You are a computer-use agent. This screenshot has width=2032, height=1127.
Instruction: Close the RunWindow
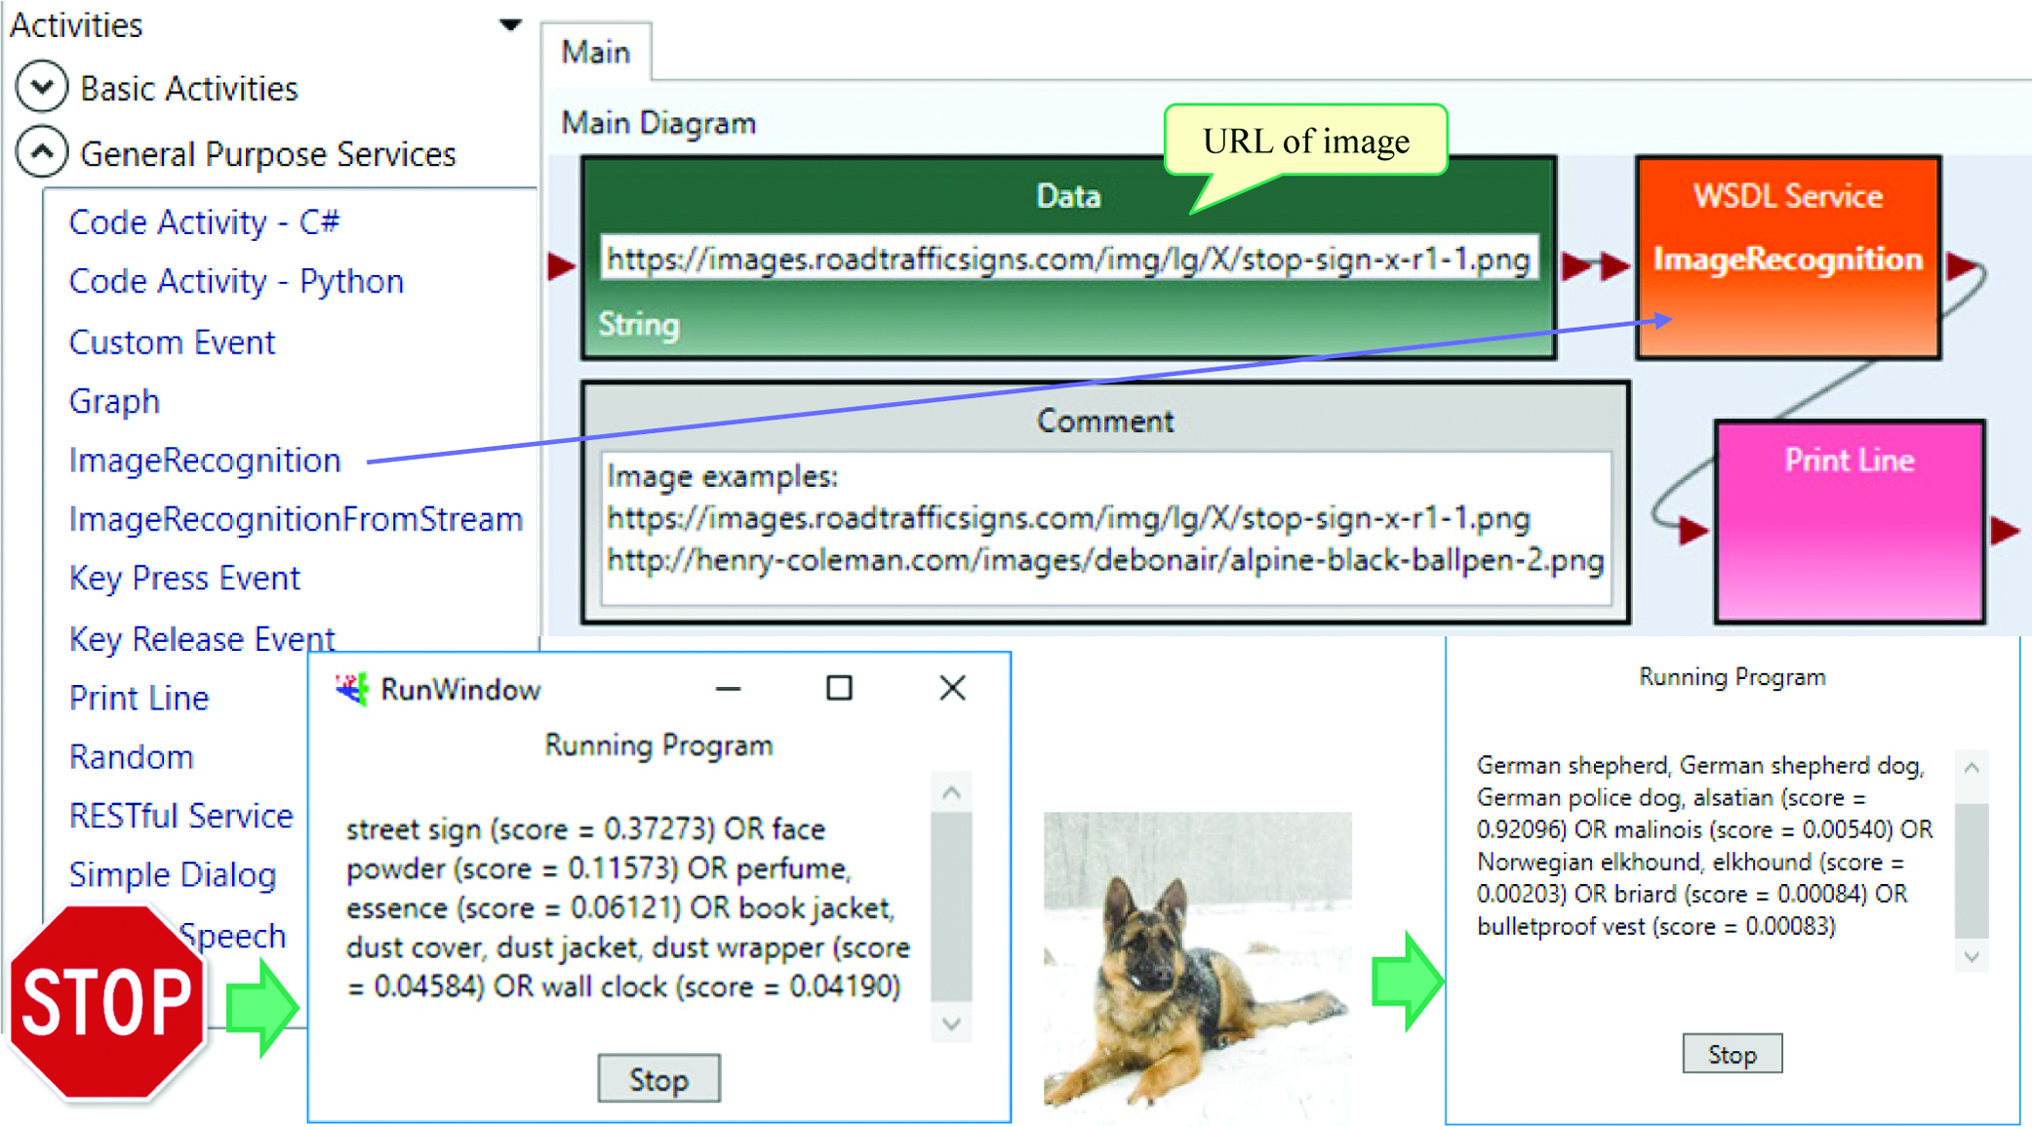click(952, 689)
